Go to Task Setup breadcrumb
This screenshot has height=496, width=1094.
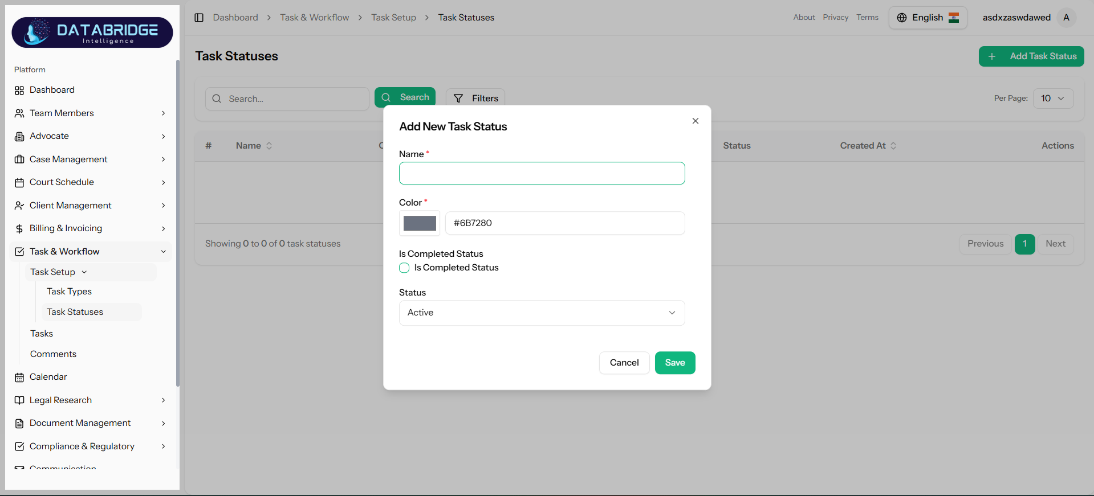click(394, 18)
